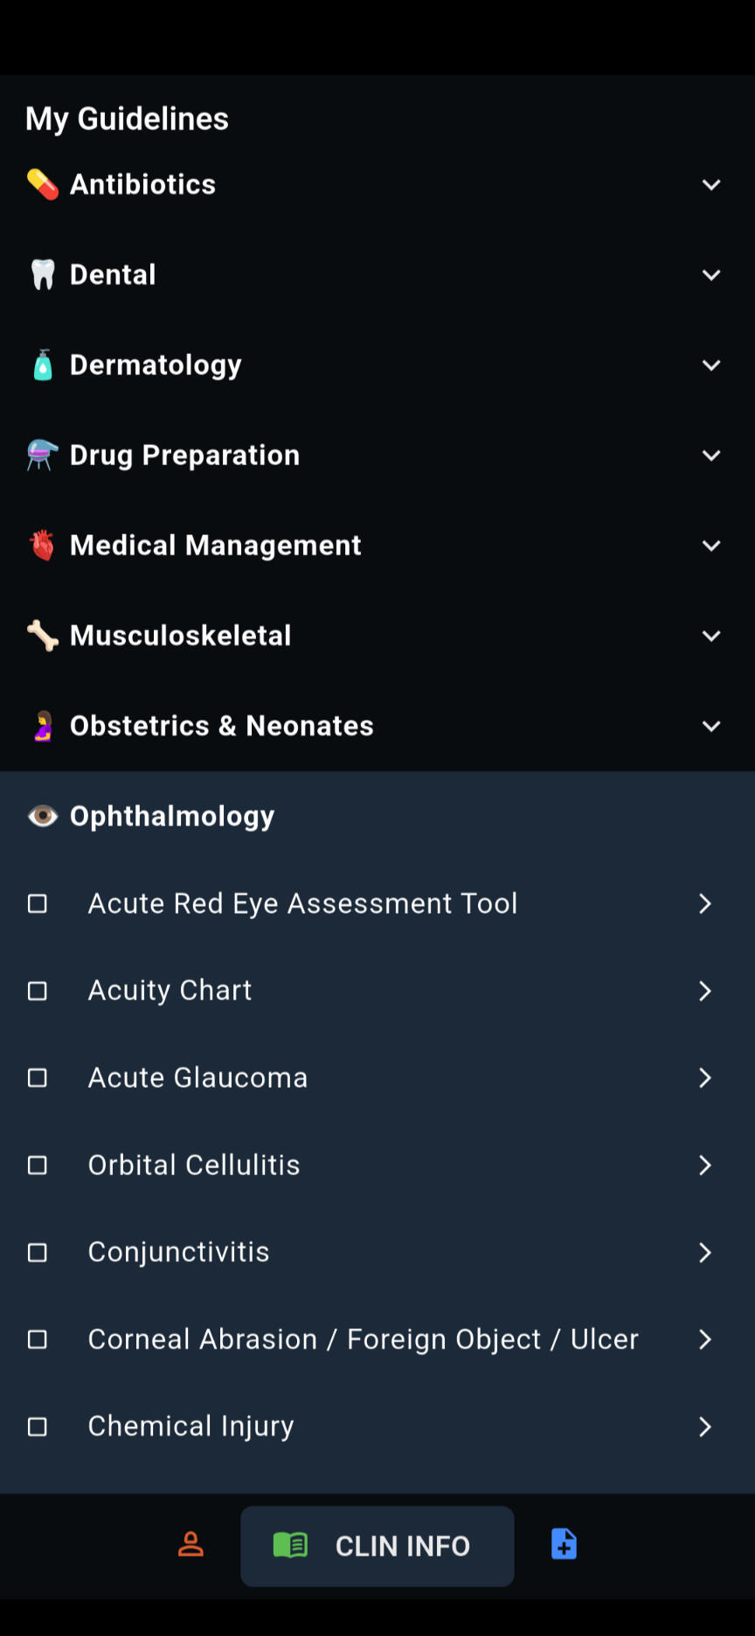Expand the Antibiotics section chevron
Screen dimensions: 755x1636
point(711,184)
